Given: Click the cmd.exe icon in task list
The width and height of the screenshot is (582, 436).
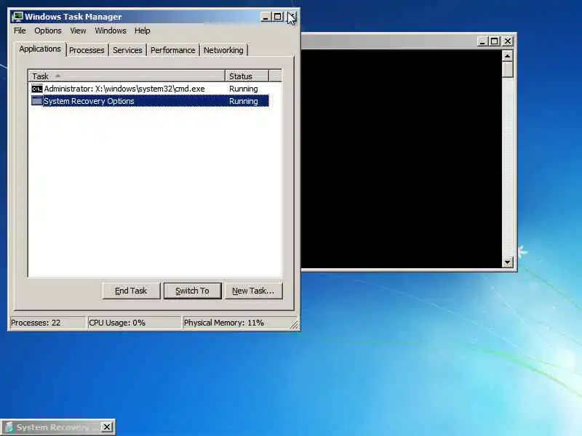Looking at the screenshot, I should coord(37,89).
